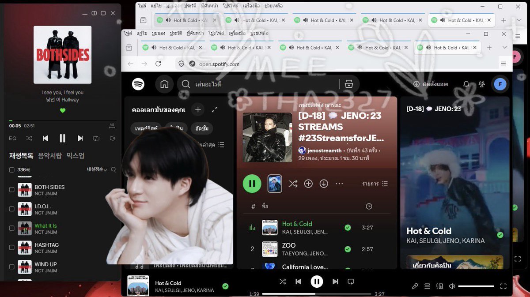Open 내설정순 sort dropdown
Screen dimensions: 530x297
click(x=97, y=169)
